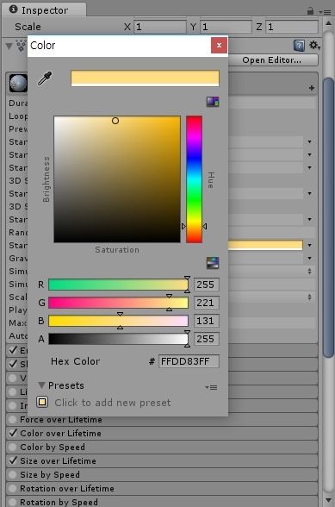
Task: Click the B value field showing 131
Action: pos(207,321)
